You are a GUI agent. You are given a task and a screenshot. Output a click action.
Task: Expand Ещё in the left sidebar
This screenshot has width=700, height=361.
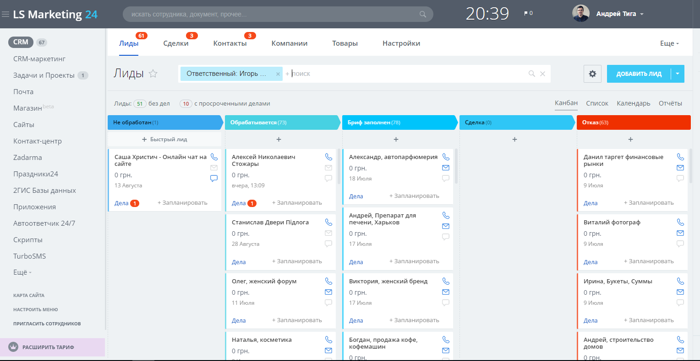pos(22,272)
